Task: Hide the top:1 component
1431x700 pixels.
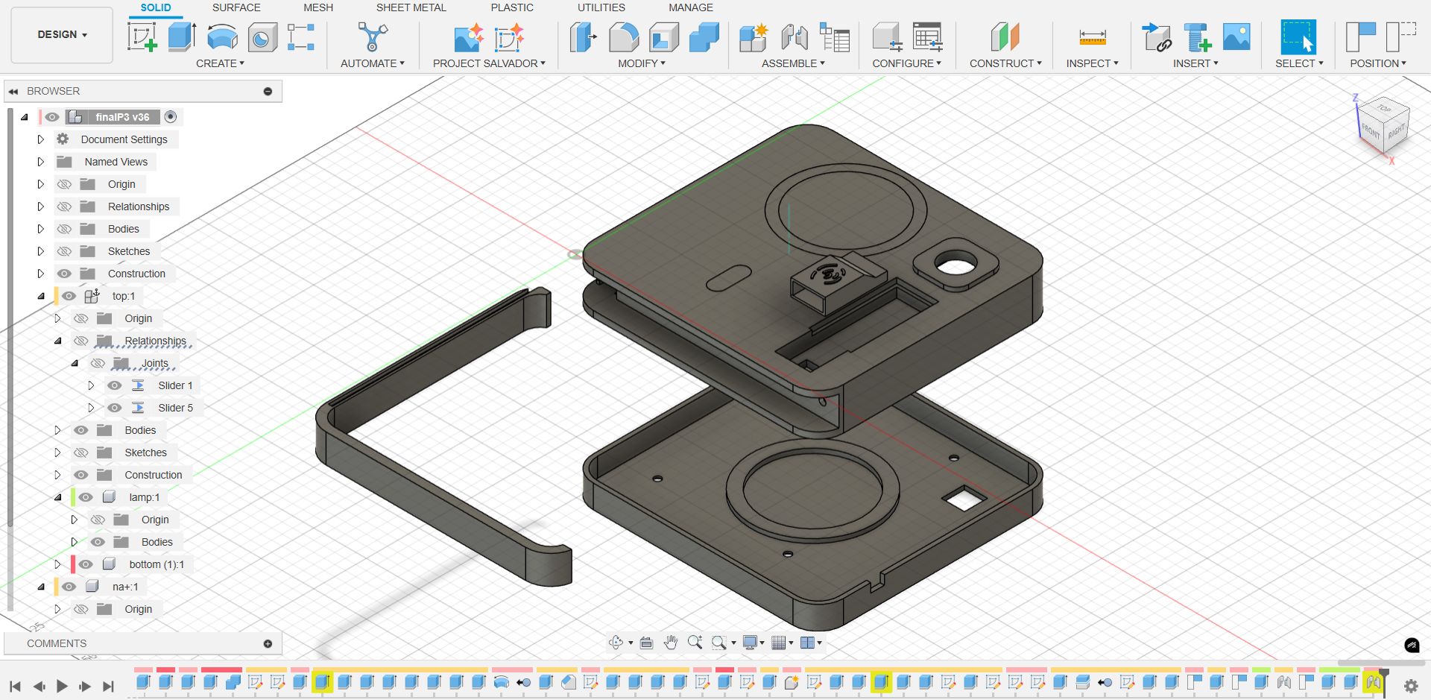Action: click(x=69, y=296)
